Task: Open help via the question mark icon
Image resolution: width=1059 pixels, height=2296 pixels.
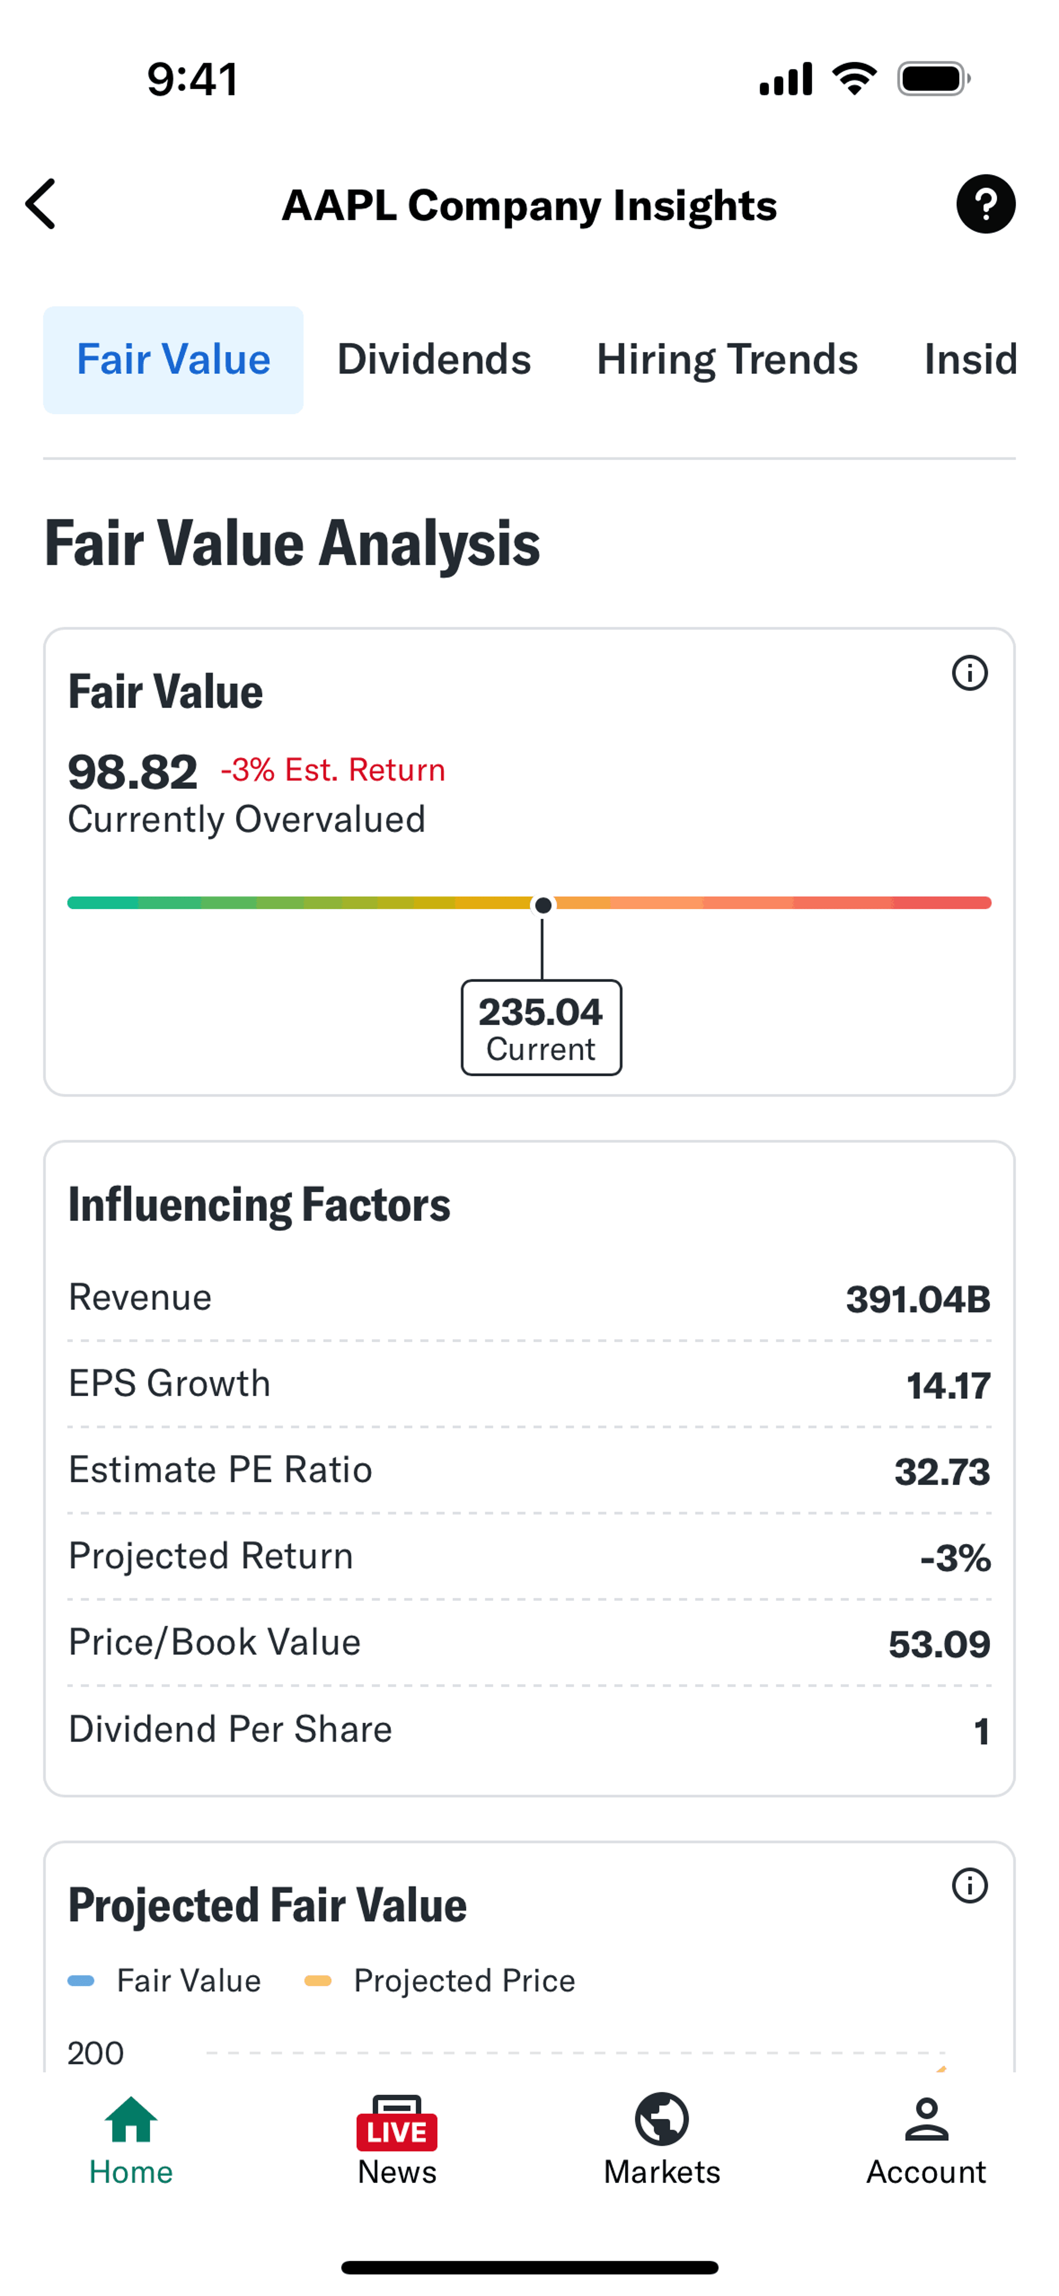Action: pos(985,204)
